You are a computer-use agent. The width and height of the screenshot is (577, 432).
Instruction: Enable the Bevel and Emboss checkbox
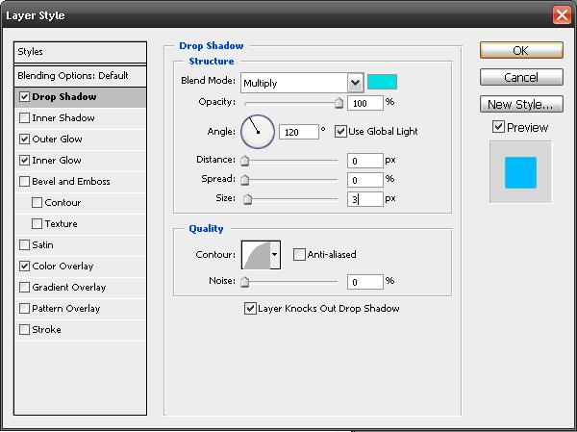click(24, 181)
